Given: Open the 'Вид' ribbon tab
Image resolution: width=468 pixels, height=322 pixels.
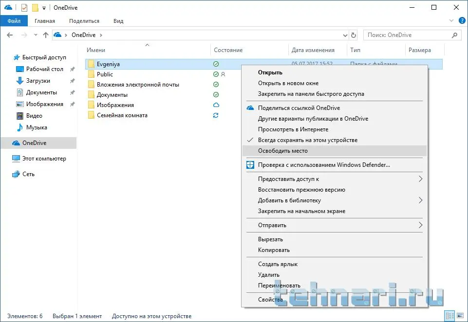Looking at the screenshot, I should click(x=118, y=21).
